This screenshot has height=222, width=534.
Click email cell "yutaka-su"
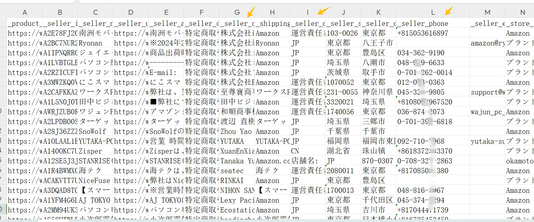point(487,141)
